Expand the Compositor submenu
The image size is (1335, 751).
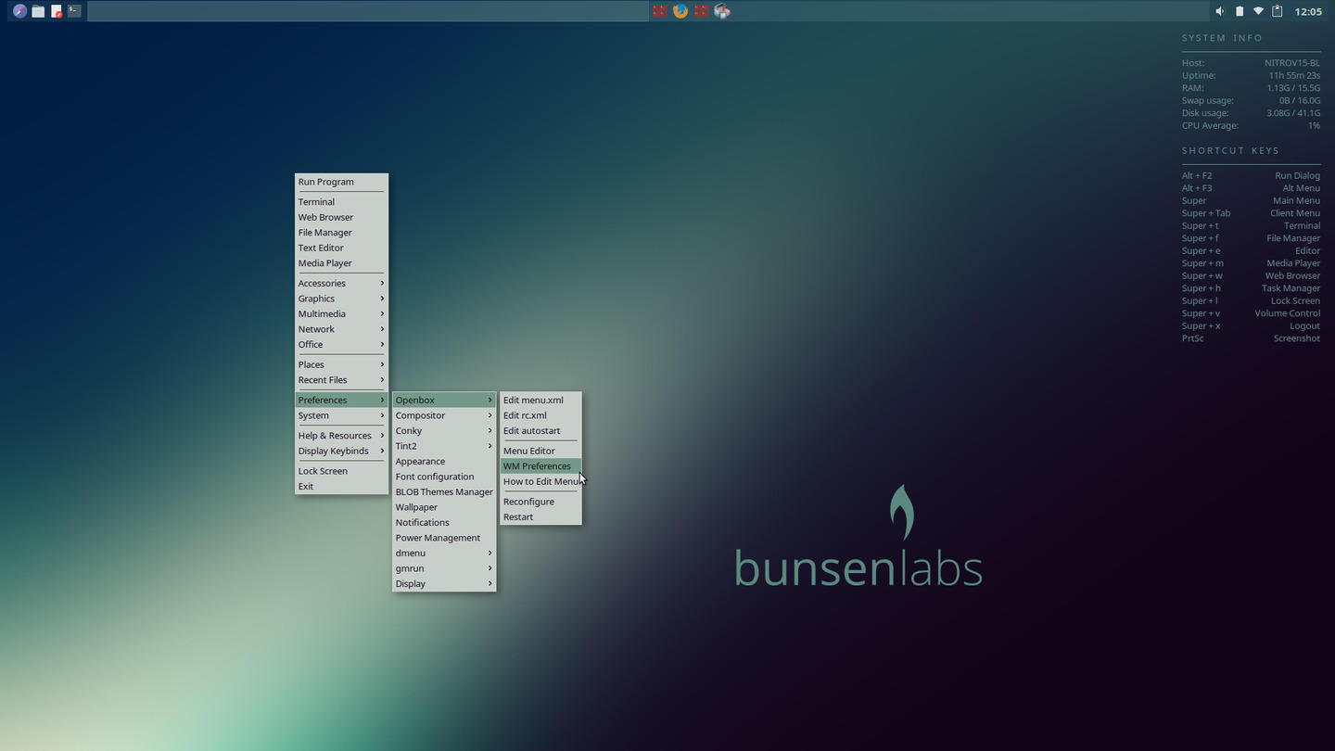[444, 415]
